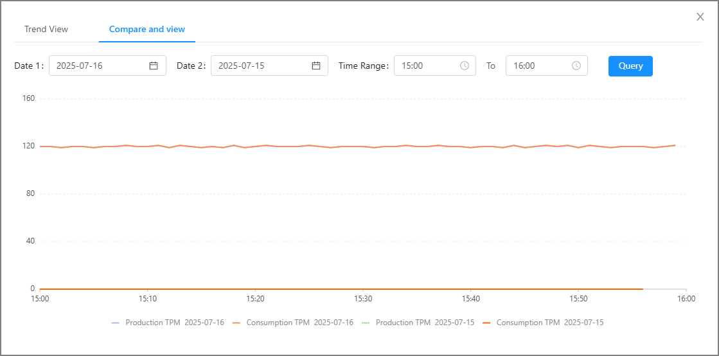Select the Compare and view tab

click(x=147, y=30)
